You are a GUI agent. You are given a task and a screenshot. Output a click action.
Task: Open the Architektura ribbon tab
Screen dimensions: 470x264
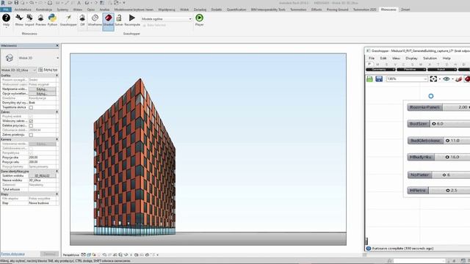click(23, 10)
